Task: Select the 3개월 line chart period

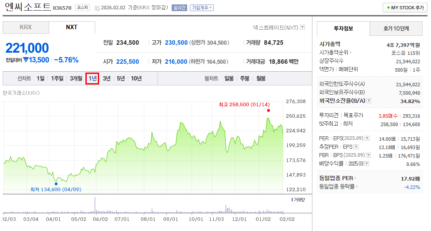Action: point(76,78)
